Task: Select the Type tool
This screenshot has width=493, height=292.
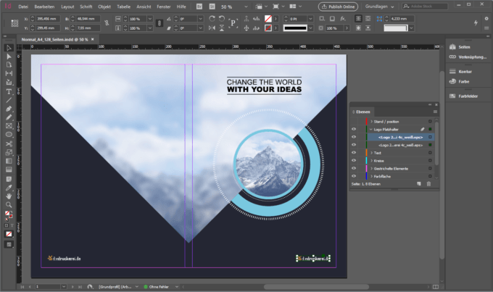Action: point(9,92)
